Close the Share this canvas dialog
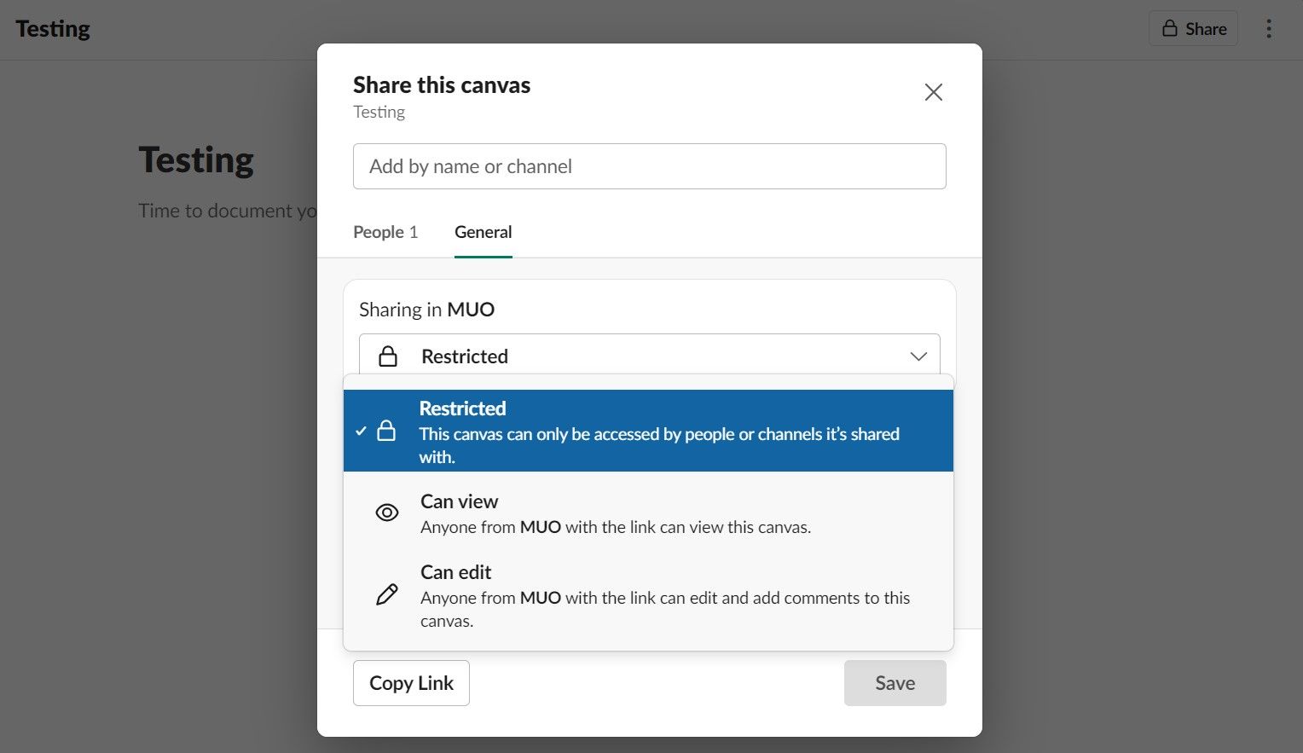 click(934, 92)
